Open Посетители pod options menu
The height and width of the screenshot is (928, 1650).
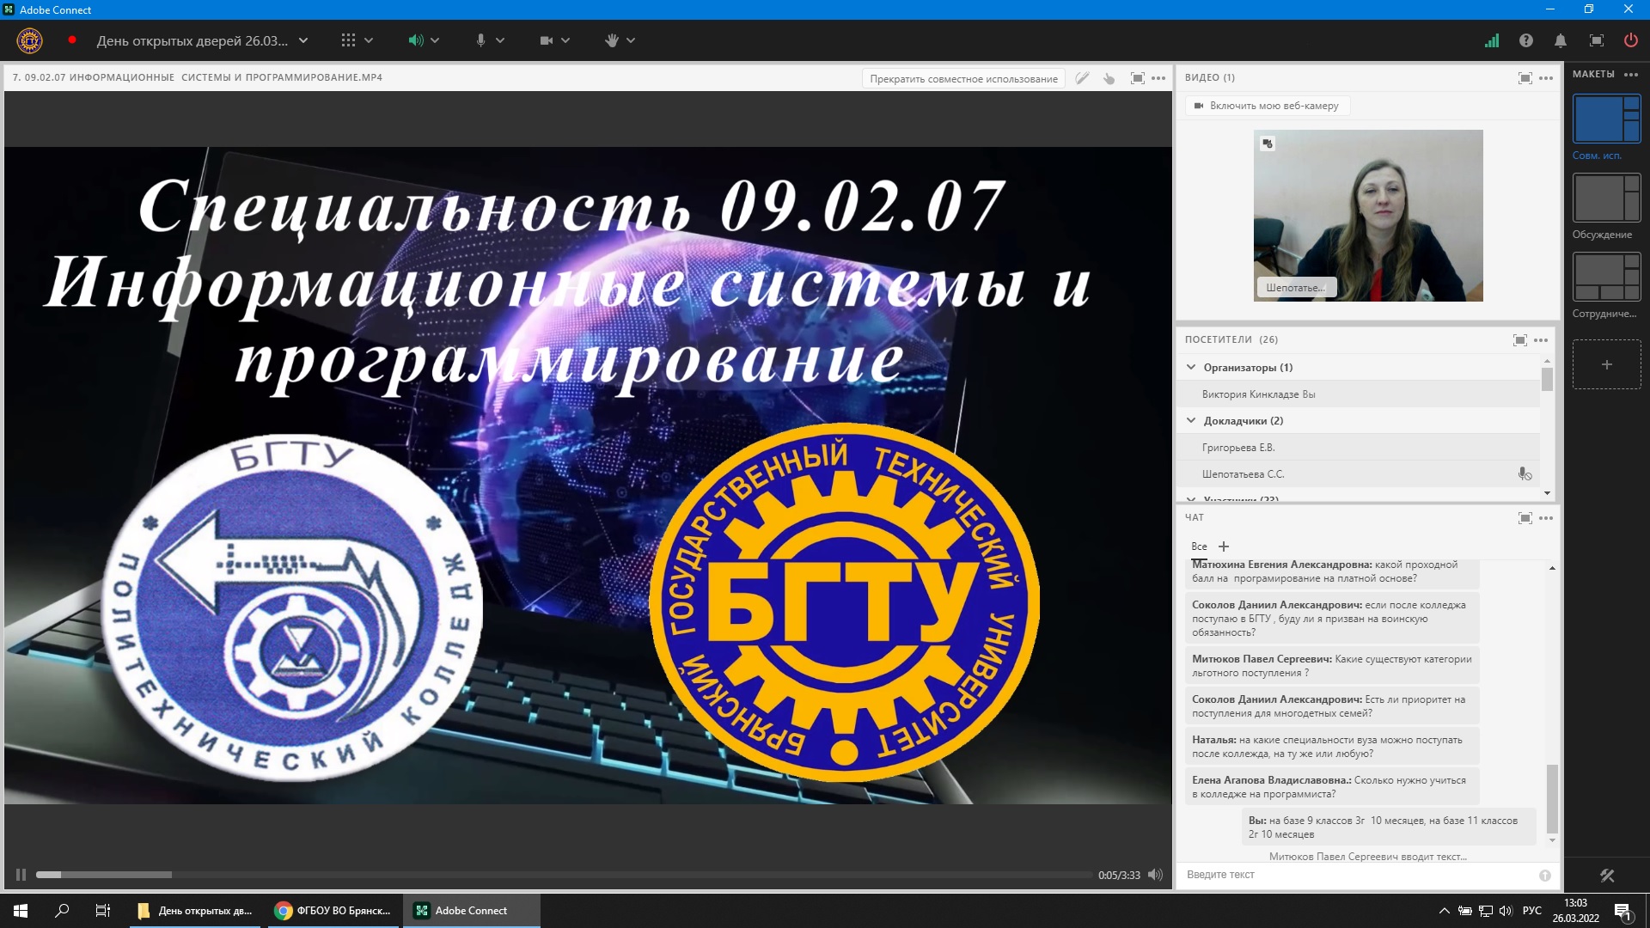1541,340
